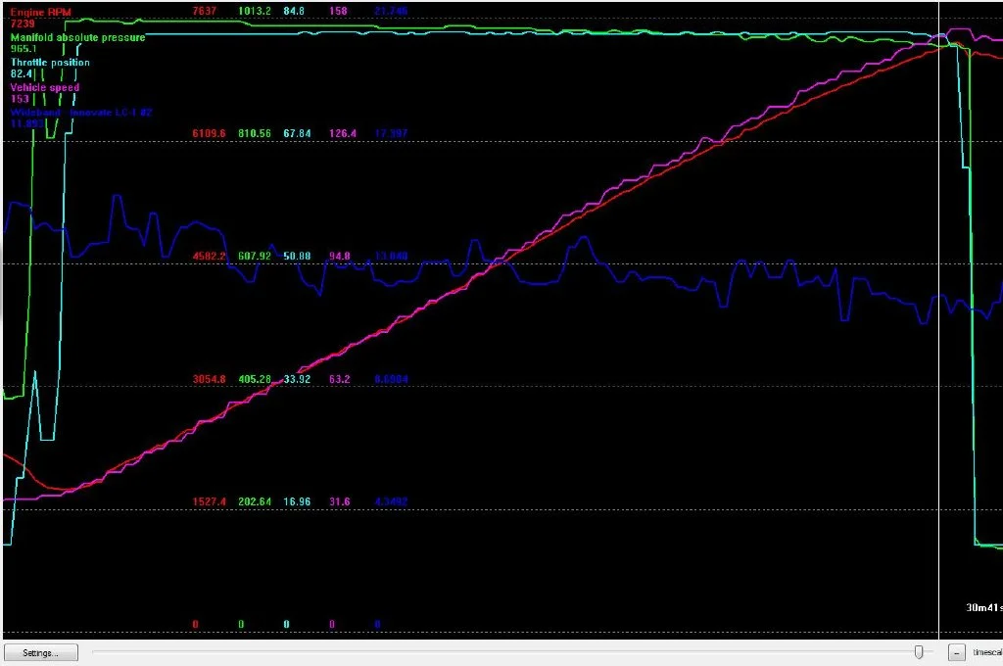Click the cyan axis value 67.84
1003x666 pixels.
[297, 134]
